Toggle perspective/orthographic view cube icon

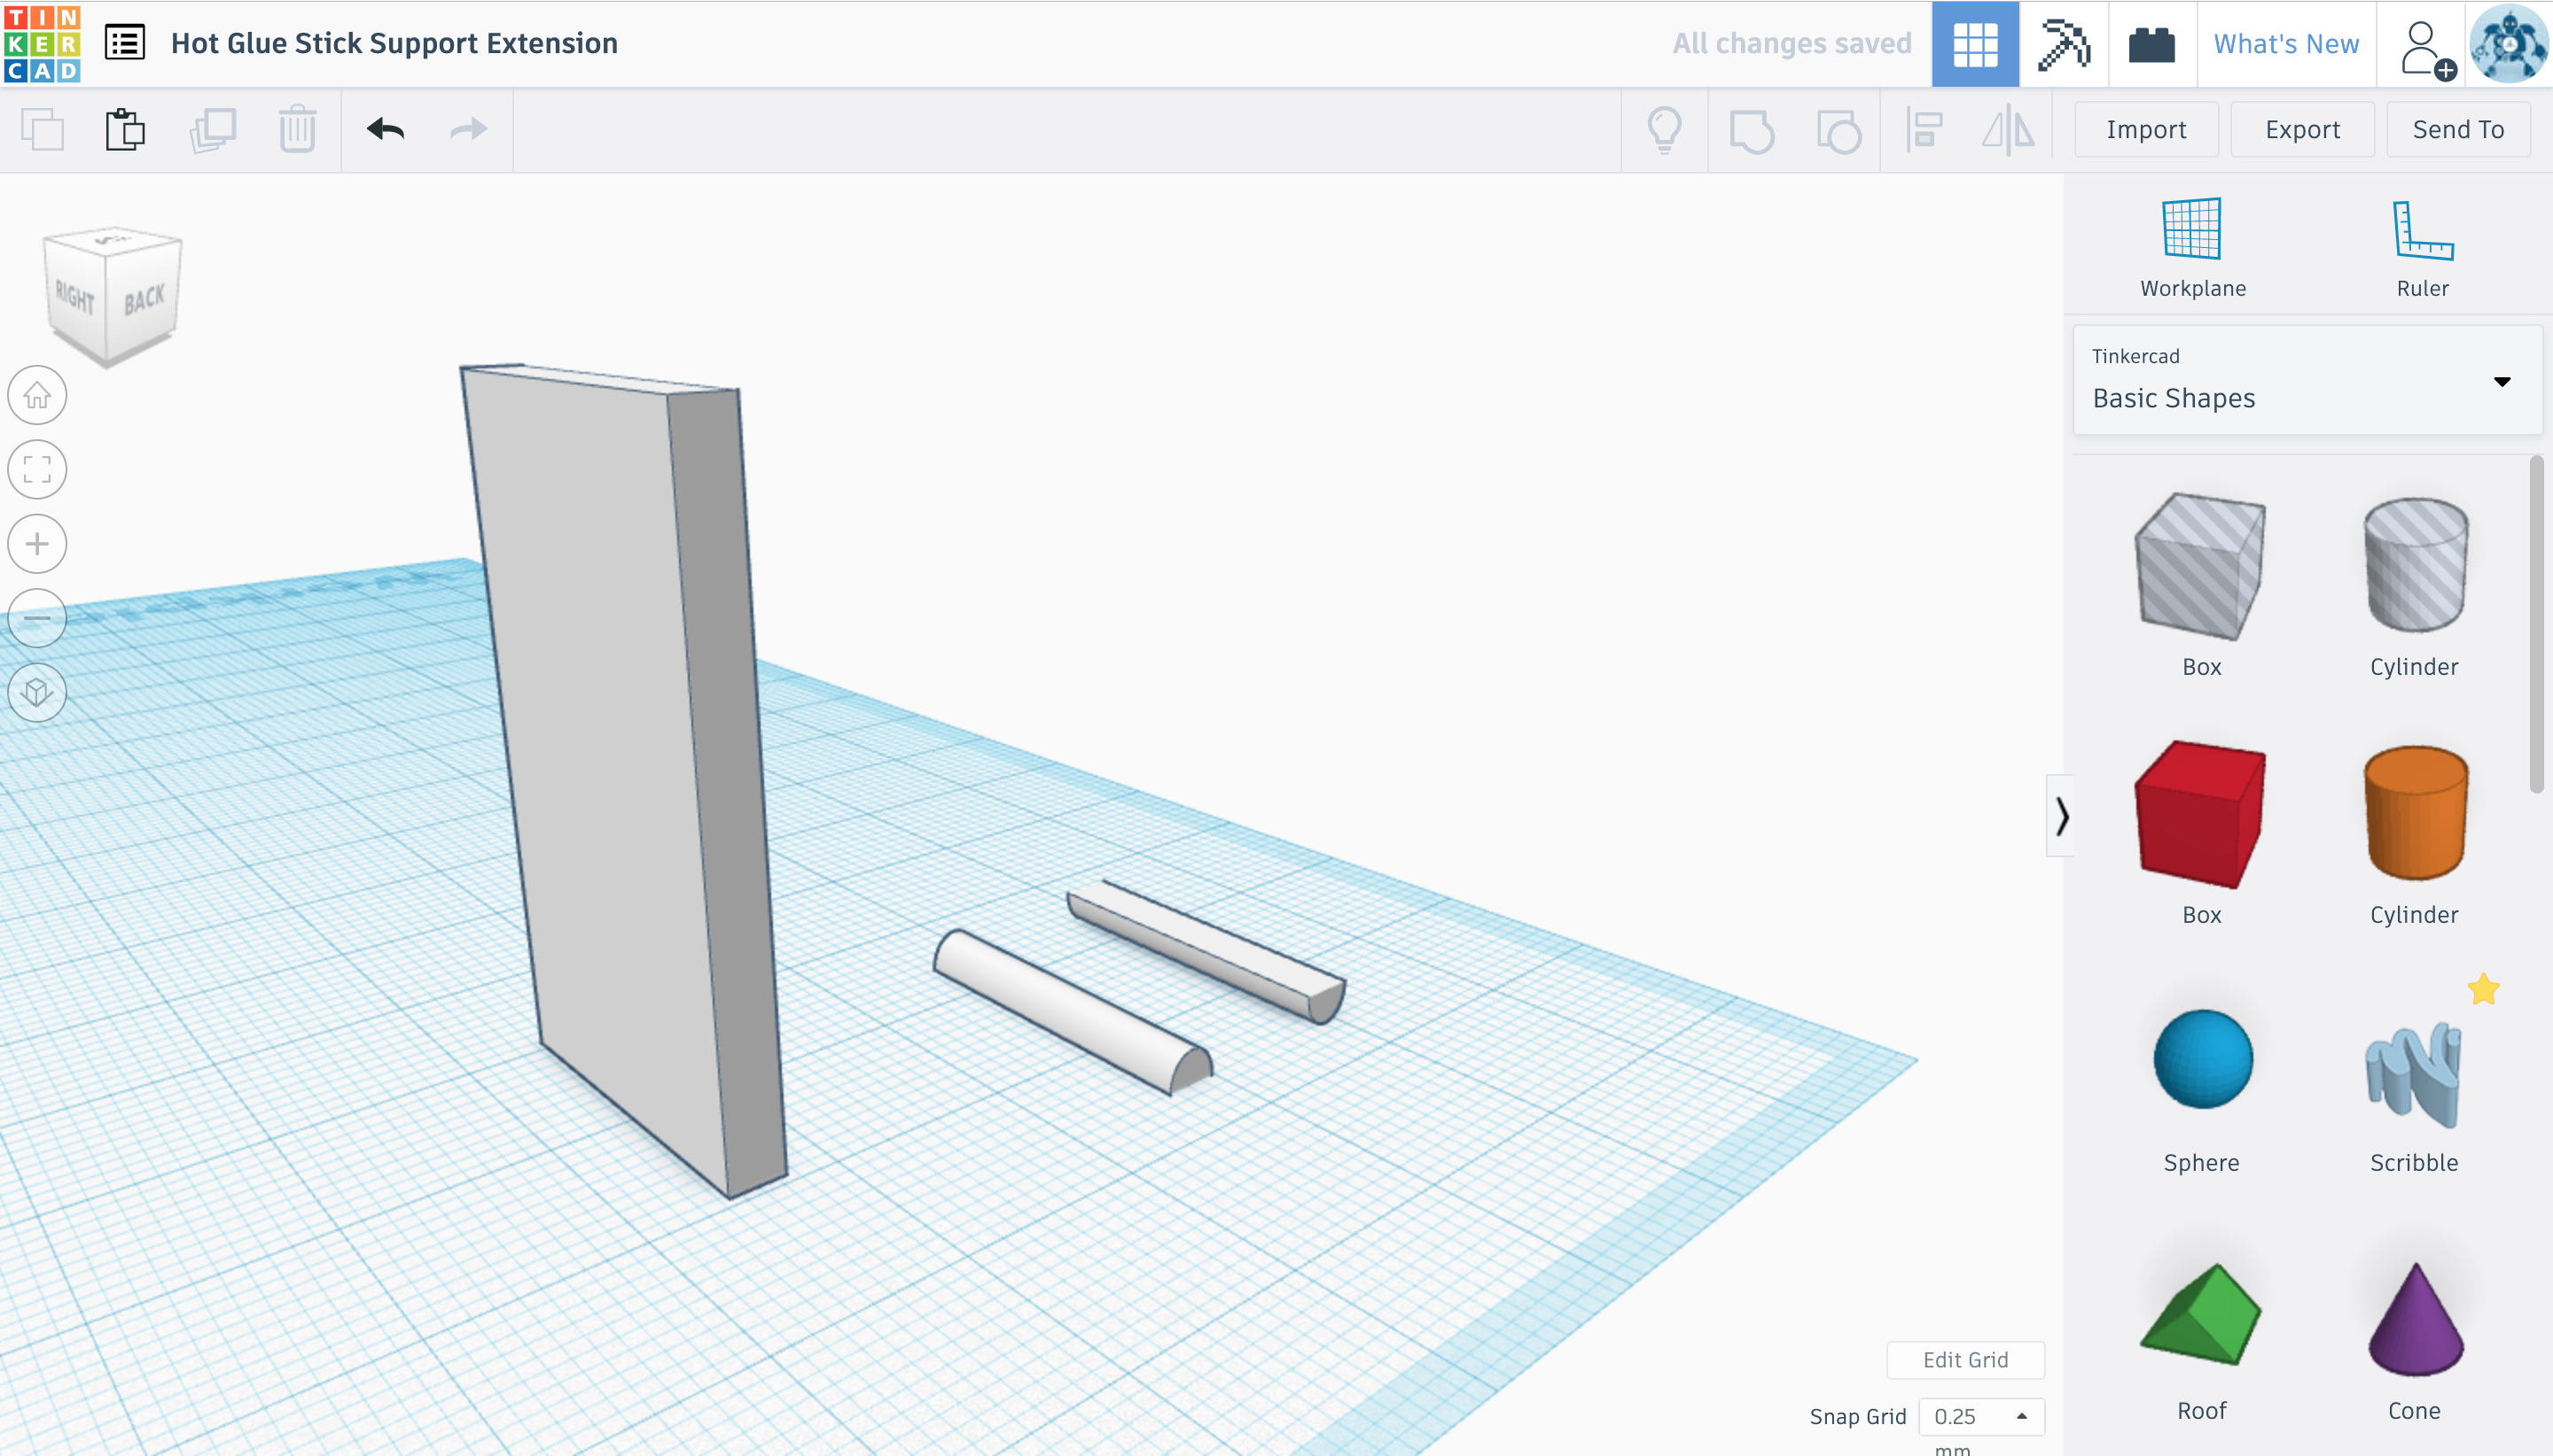click(x=37, y=692)
